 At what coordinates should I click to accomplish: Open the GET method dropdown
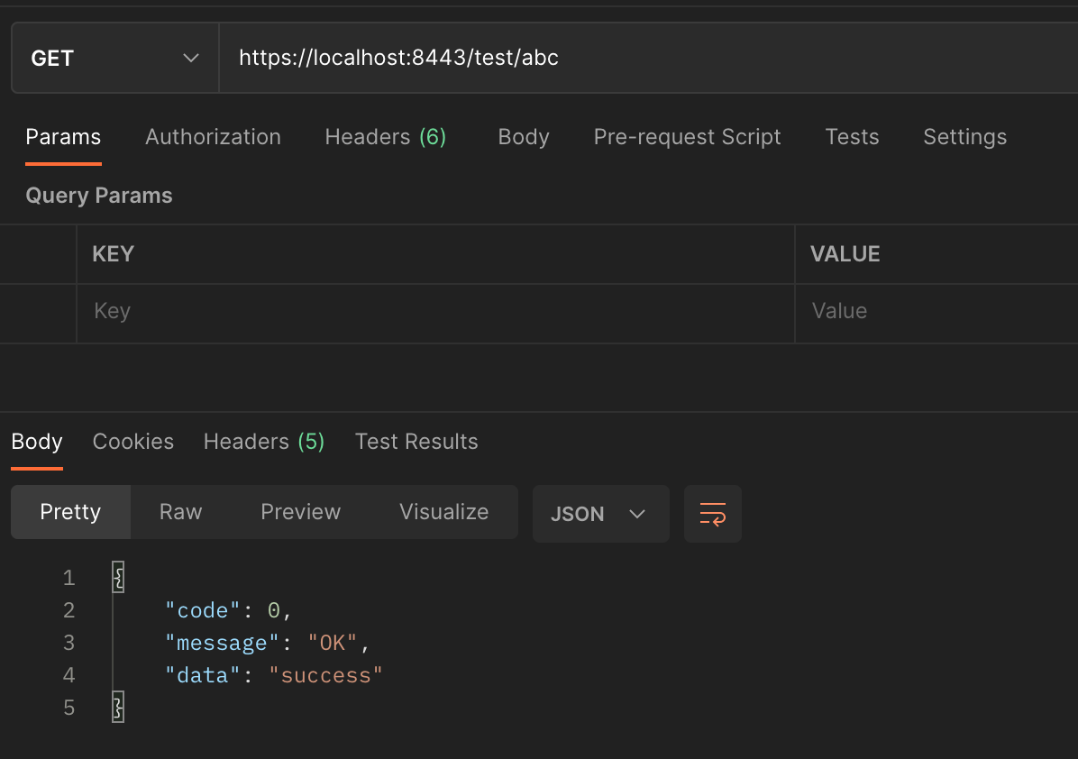114,59
